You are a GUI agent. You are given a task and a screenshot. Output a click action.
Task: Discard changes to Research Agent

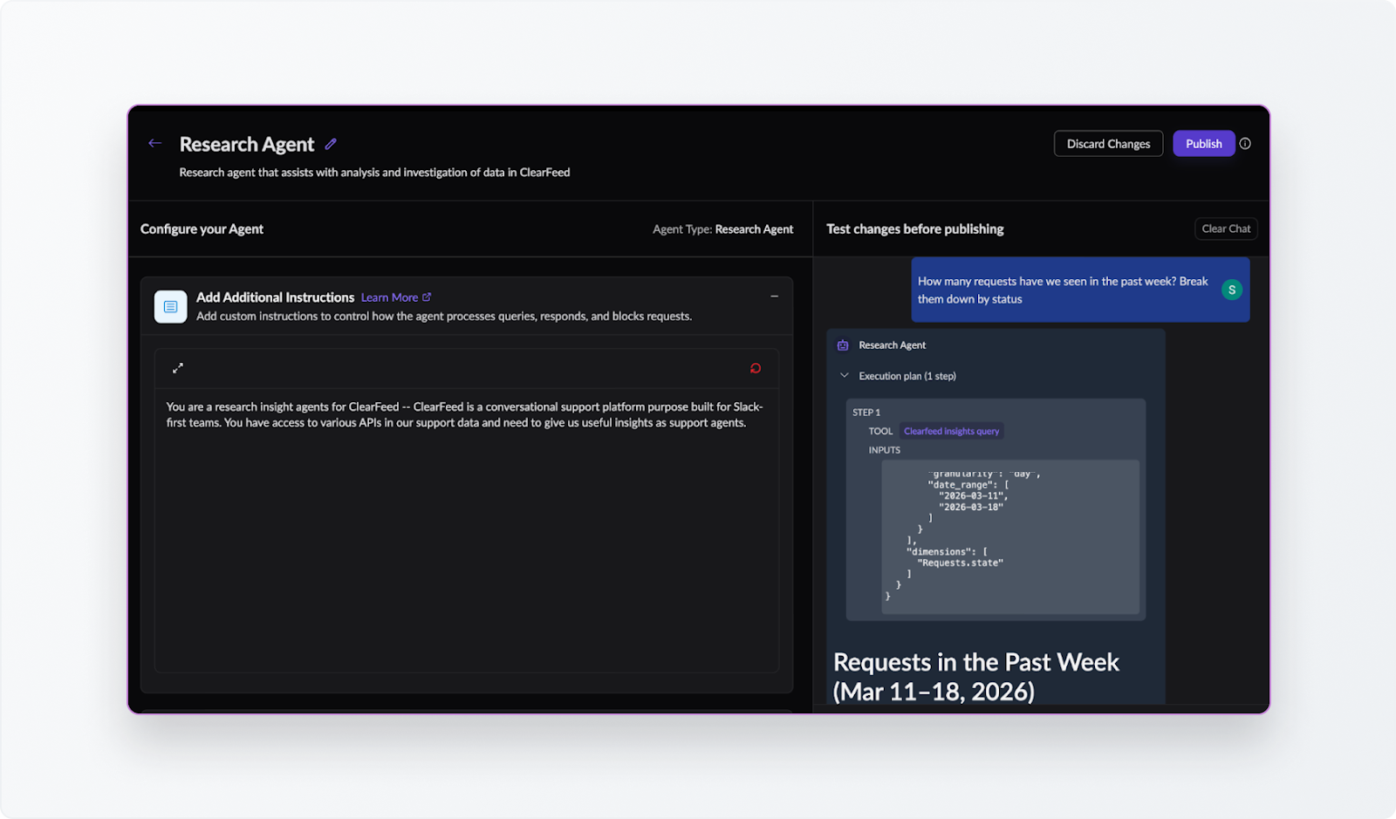[x=1108, y=143]
